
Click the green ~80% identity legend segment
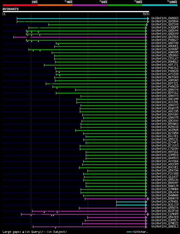click(x=125, y=5)
